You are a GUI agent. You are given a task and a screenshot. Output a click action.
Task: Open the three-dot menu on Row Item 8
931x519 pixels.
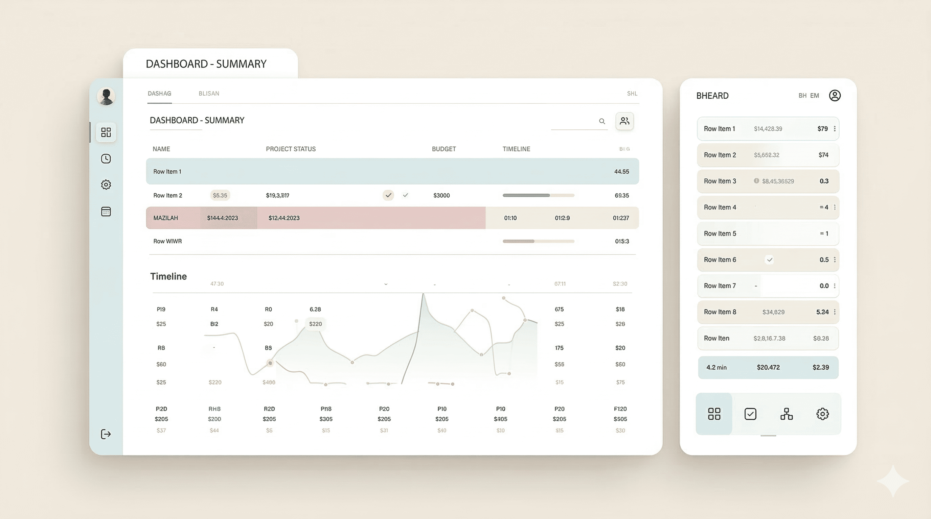835,312
